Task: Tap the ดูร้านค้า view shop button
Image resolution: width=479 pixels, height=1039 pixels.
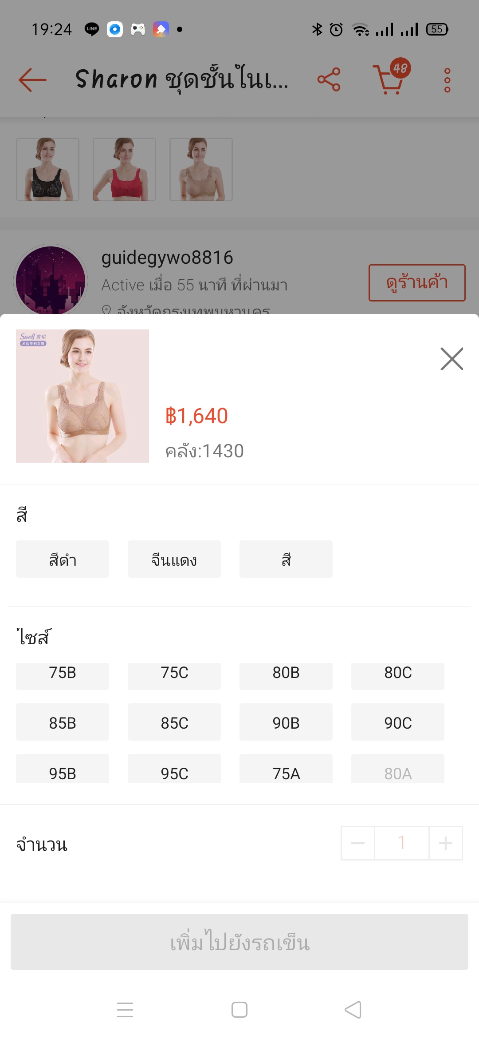Action: coord(417,283)
